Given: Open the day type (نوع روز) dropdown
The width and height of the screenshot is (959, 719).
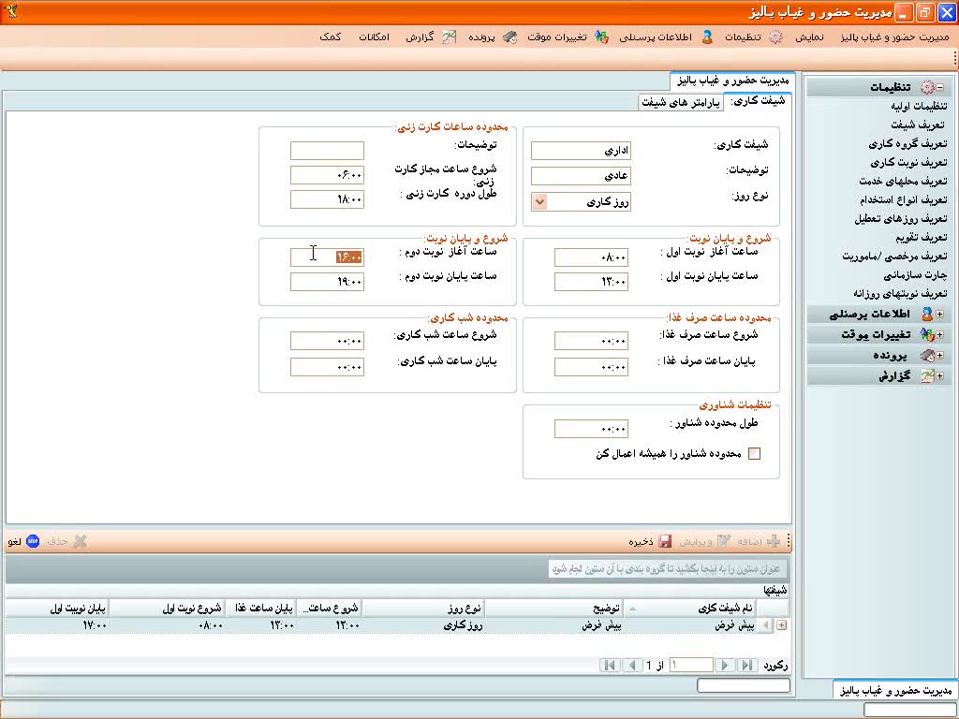Looking at the screenshot, I should pyautogui.click(x=539, y=201).
